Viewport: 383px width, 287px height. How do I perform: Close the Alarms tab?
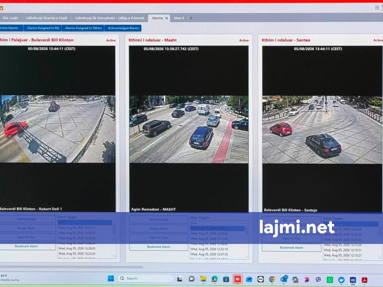pos(166,18)
